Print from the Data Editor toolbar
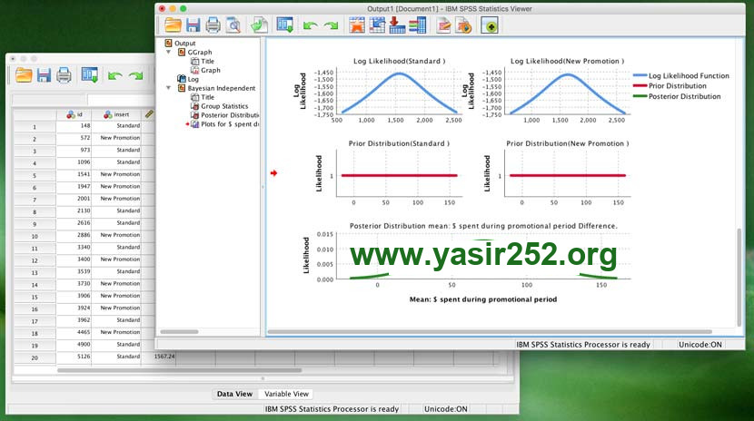Viewport: 754px width, 421px height. [x=64, y=75]
